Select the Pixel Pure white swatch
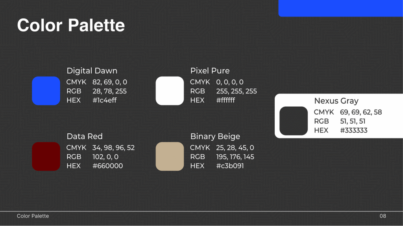Viewport: 403px width, 226px height. 170,91
